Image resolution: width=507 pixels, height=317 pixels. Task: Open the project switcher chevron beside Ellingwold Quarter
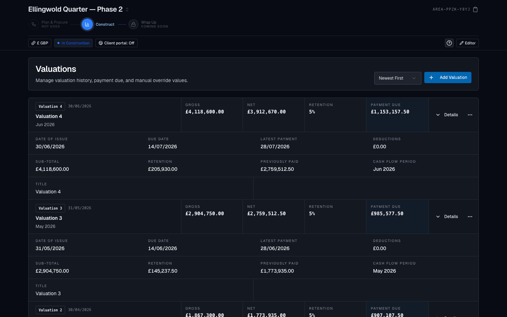(127, 10)
